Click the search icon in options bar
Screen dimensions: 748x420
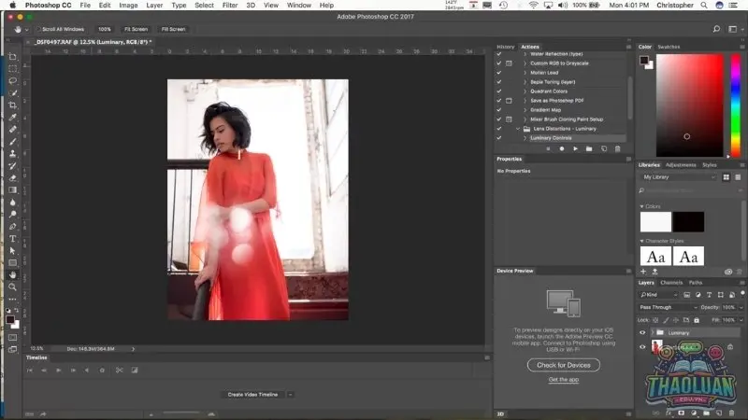coord(716,29)
